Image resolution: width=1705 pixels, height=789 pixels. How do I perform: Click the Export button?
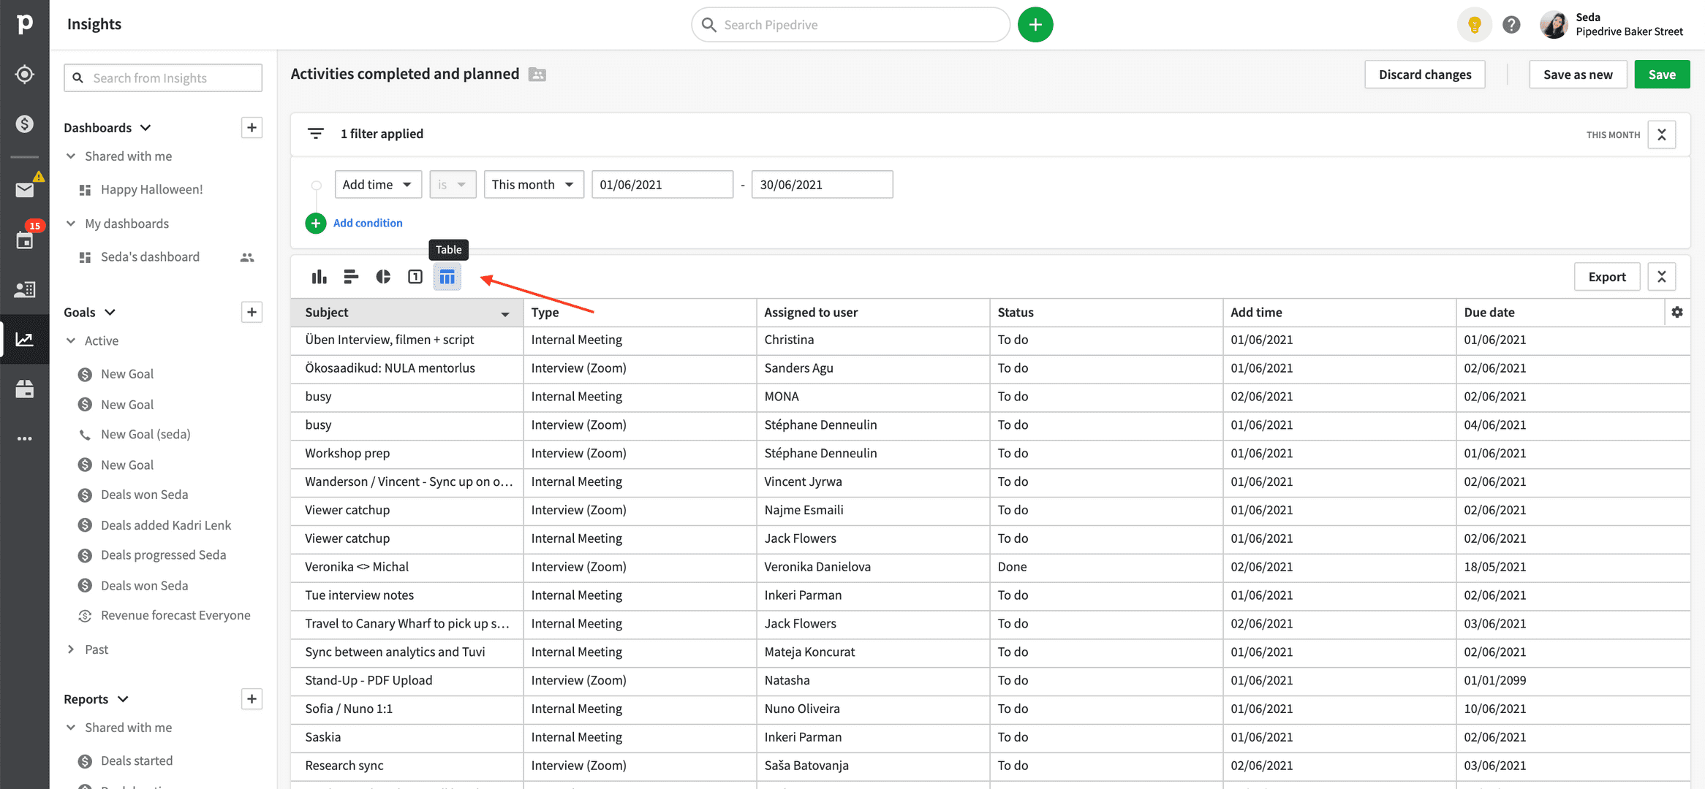point(1607,277)
